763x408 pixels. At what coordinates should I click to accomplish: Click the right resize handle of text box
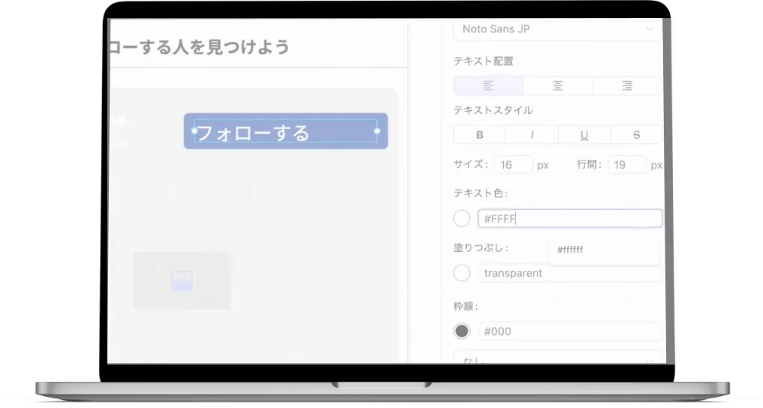(377, 131)
